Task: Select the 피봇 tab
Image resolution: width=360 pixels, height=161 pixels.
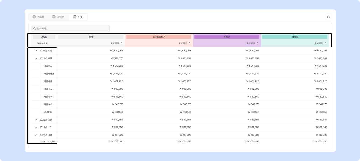Action: [x=78, y=17]
